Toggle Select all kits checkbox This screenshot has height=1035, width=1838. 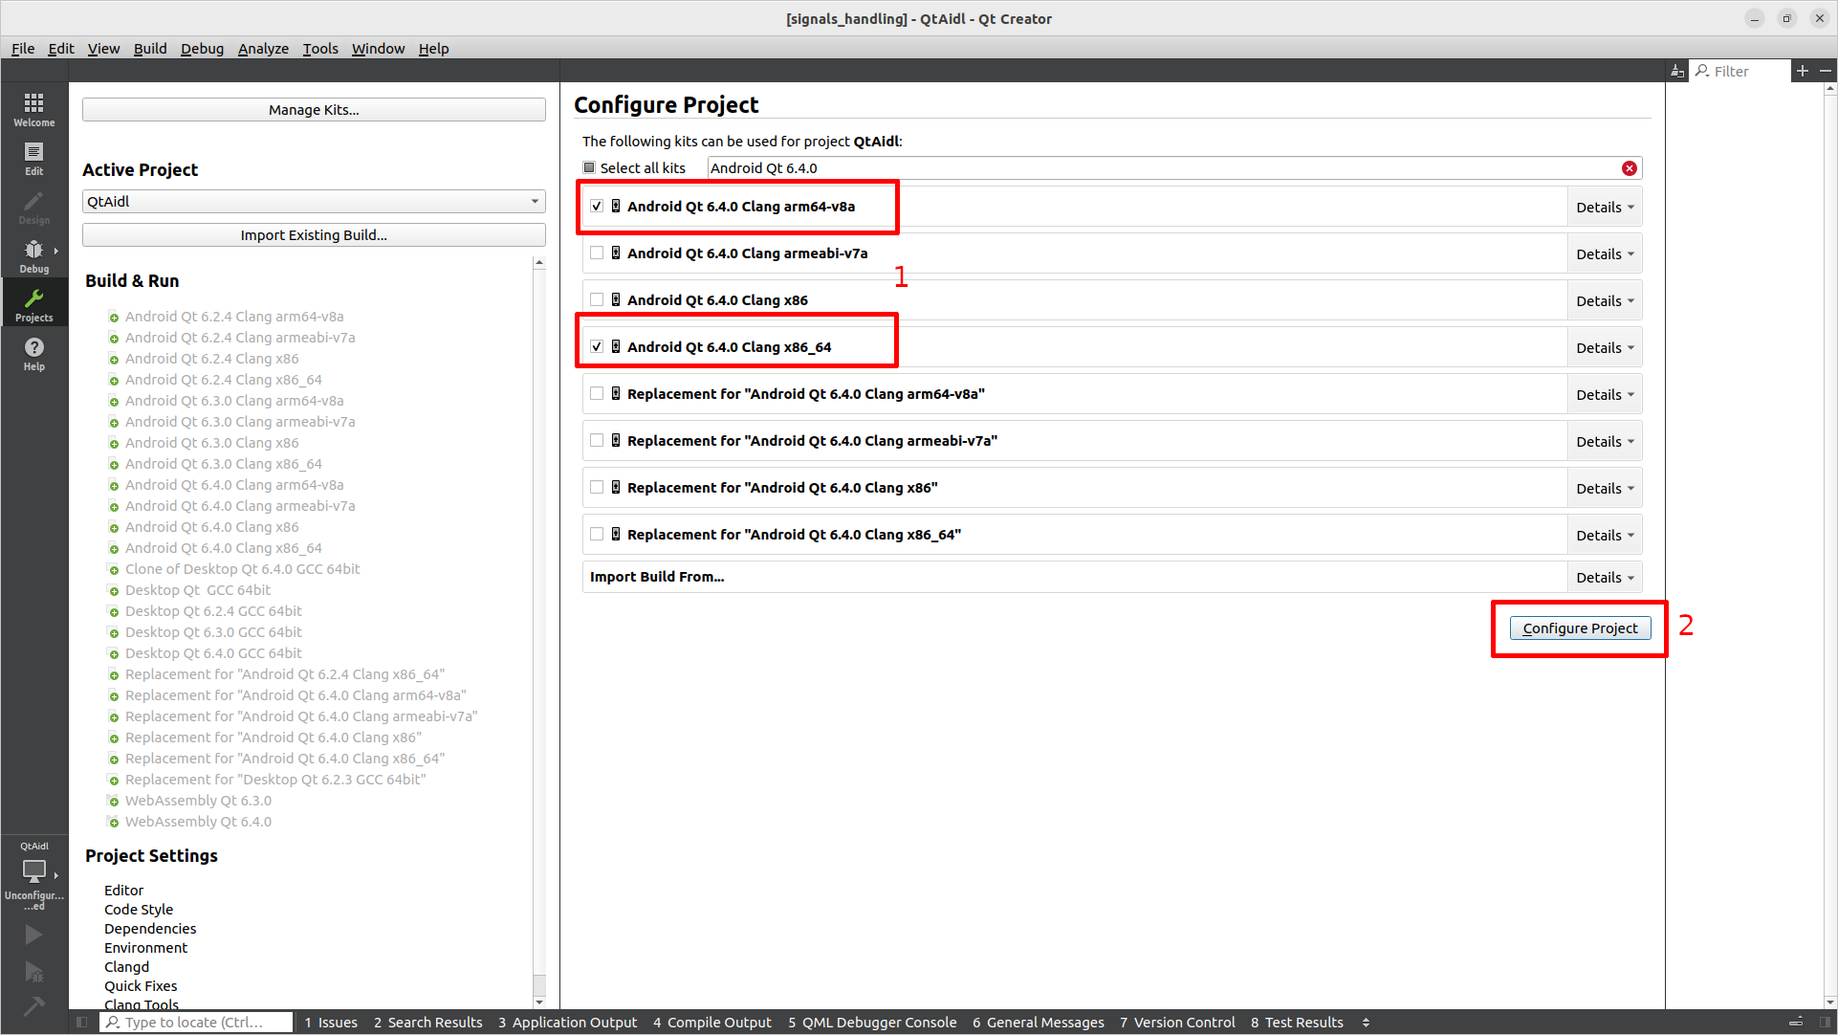click(589, 167)
